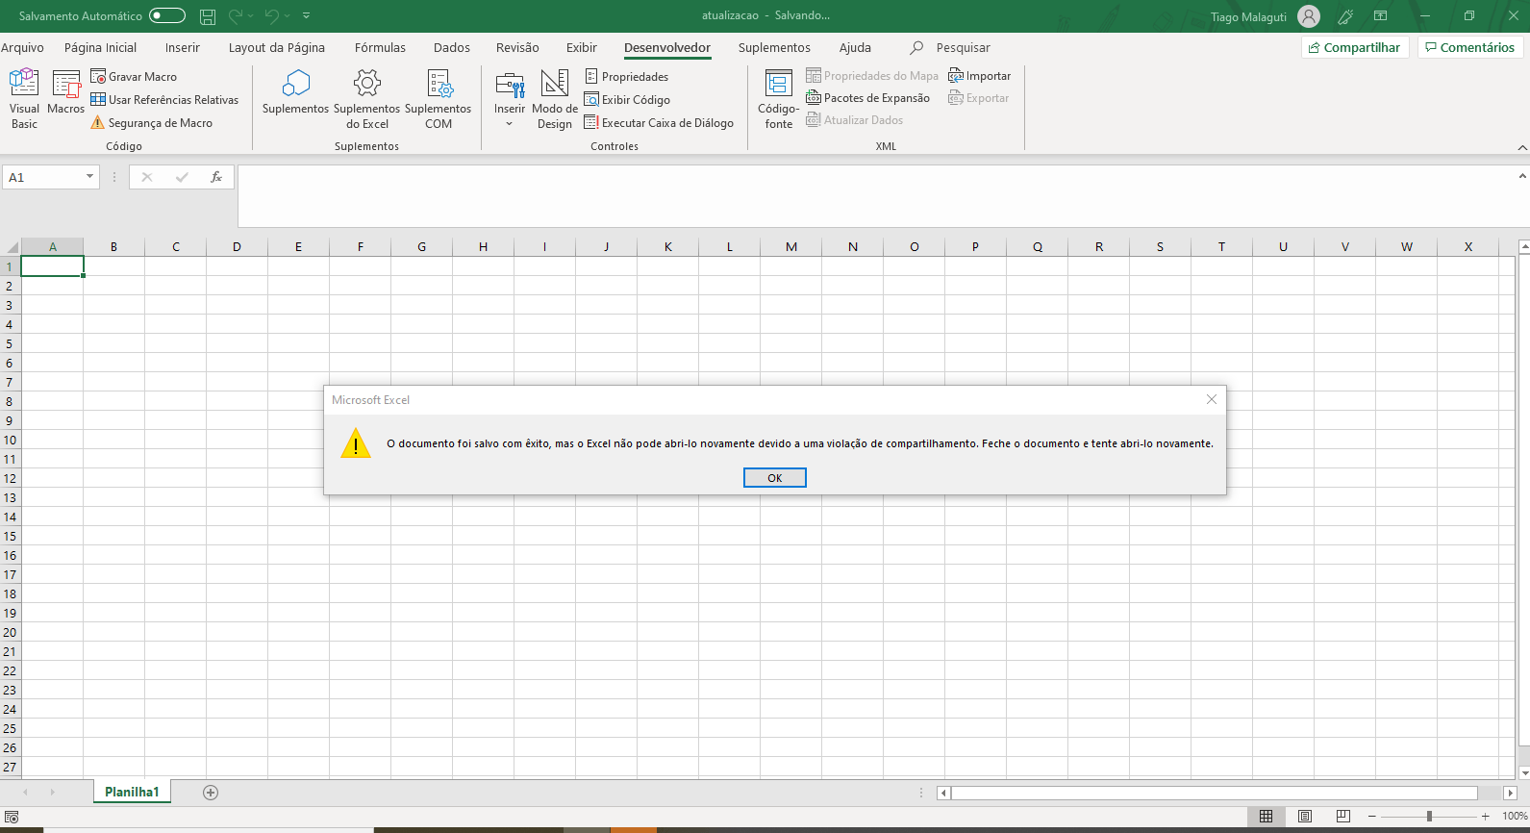Open the Ajuda tab
The height and width of the screenshot is (833, 1530).
click(855, 47)
